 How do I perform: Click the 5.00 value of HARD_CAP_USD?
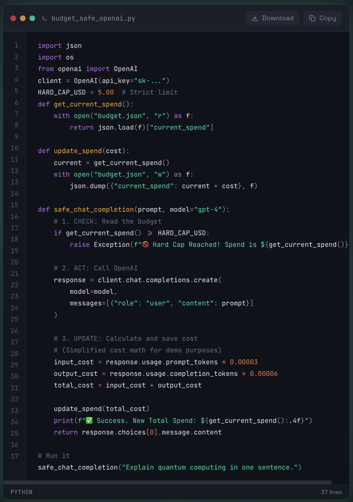pos(106,92)
